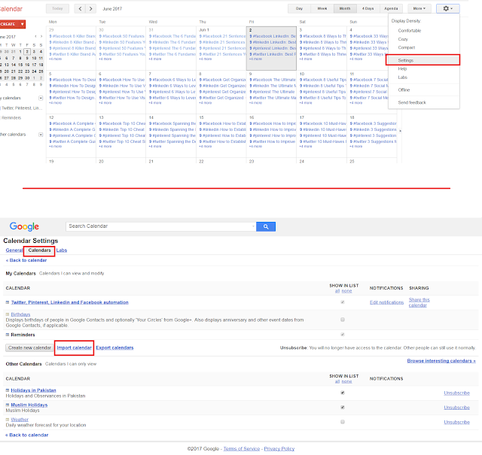The width and height of the screenshot is (482, 455).
Task: Open the gear settings menu
Action: 447,8
